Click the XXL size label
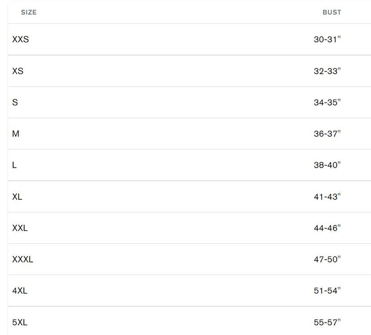The width and height of the screenshot is (371, 335). pyautogui.click(x=20, y=228)
